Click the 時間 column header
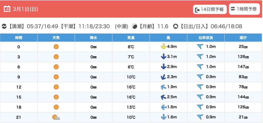Viewport: 263px width, 123px height. 19,38
